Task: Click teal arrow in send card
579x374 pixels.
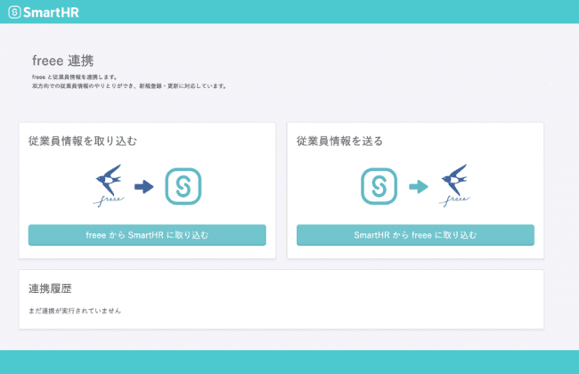Action: coord(419,187)
